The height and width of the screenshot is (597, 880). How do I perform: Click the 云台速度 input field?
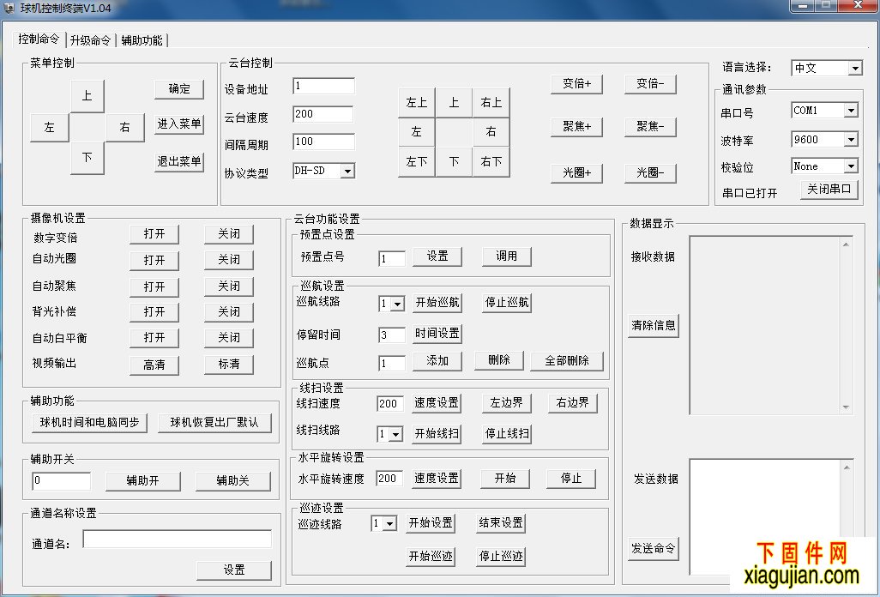(x=323, y=114)
